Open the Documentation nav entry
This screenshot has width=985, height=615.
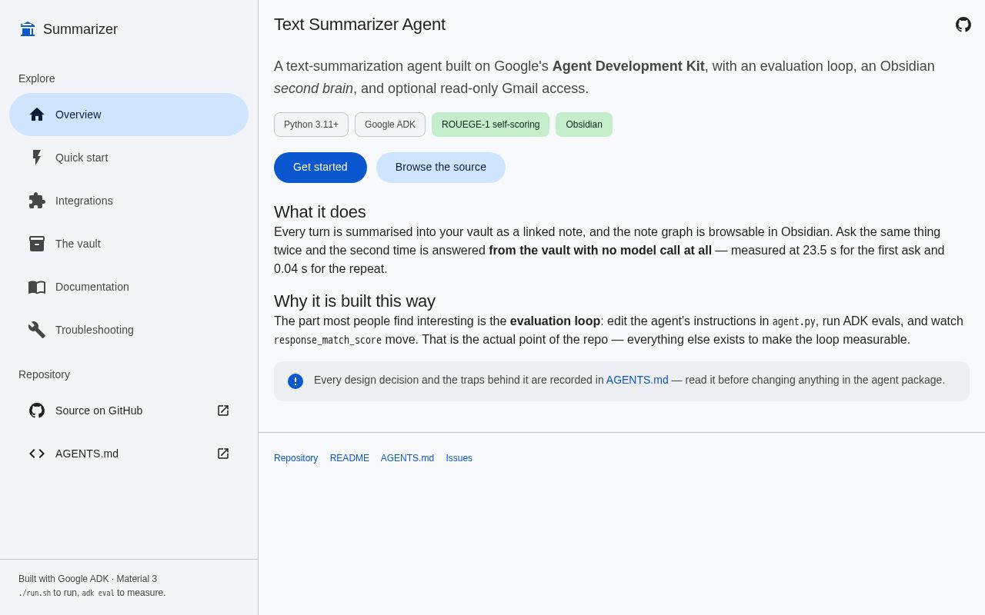coord(129,287)
